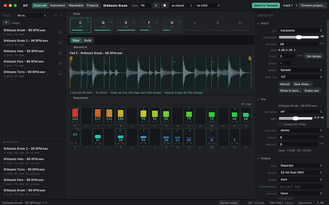Click the small corner button on pad C
Image resolution: width=329 pixels, height=205 pixels.
[x=88, y=22]
